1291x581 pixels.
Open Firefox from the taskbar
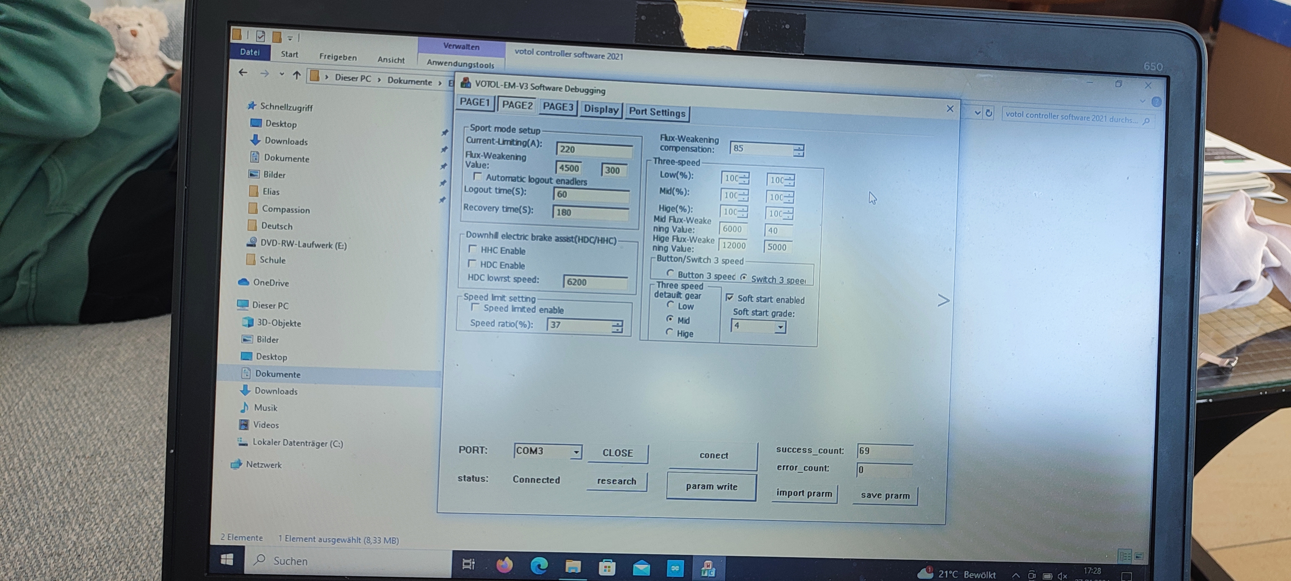[504, 566]
